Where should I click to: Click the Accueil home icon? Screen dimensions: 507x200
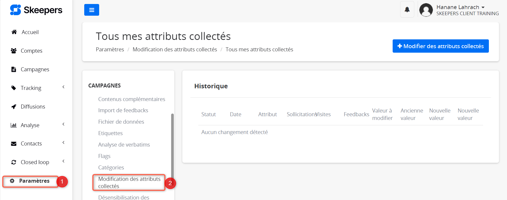pyautogui.click(x=14, y=32)
